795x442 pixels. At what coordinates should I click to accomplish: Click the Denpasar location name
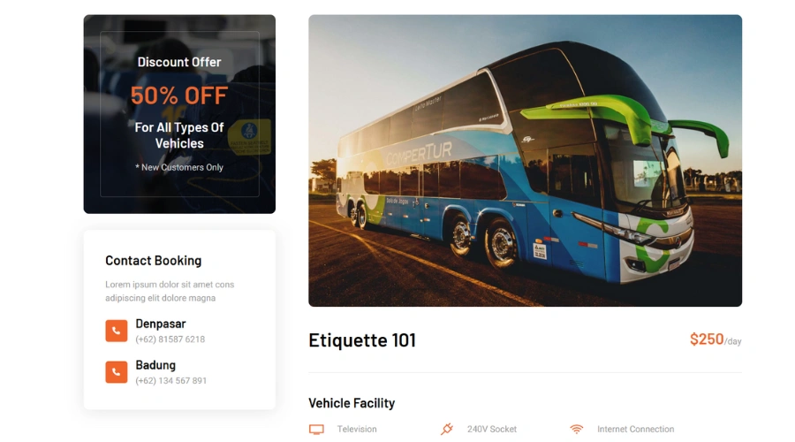[x=160, y=324]
